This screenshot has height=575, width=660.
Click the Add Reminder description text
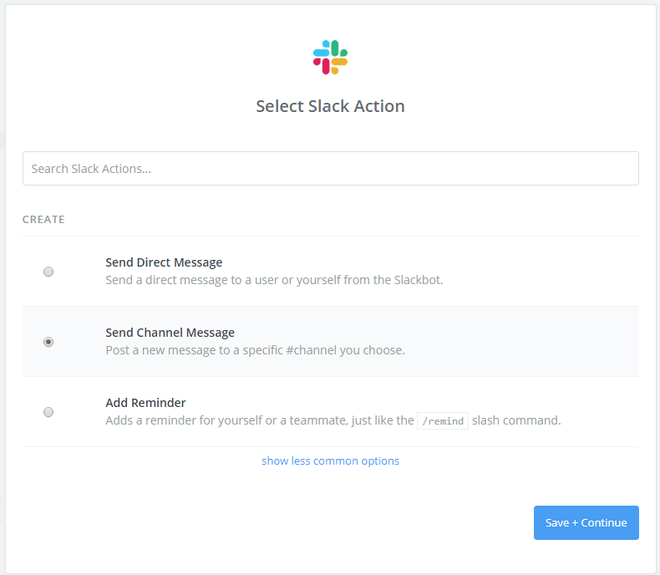pos(333,420)
